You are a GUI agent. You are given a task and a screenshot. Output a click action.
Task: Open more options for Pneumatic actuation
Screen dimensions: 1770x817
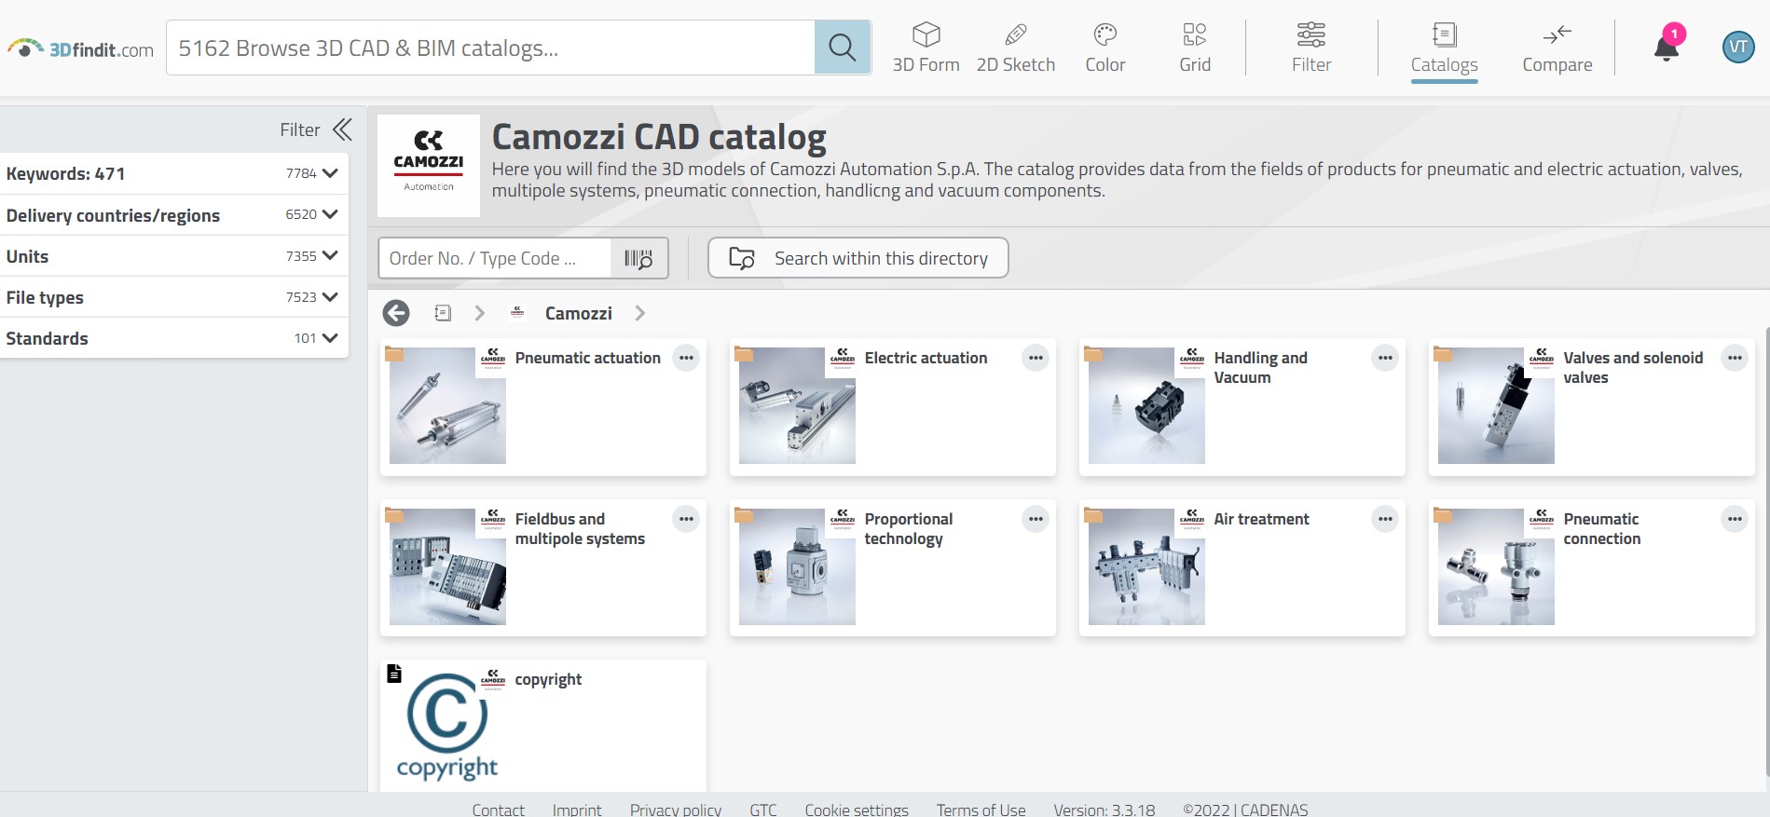(x=687, y=358)
